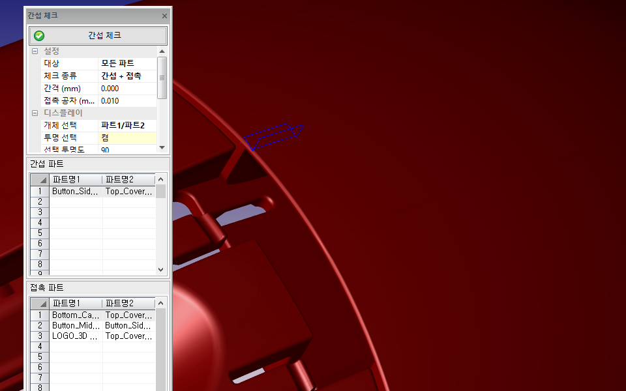Edit the 접촉 공차 value 0.010
This screenshot has width=626, height=391.
pos(127,100)
